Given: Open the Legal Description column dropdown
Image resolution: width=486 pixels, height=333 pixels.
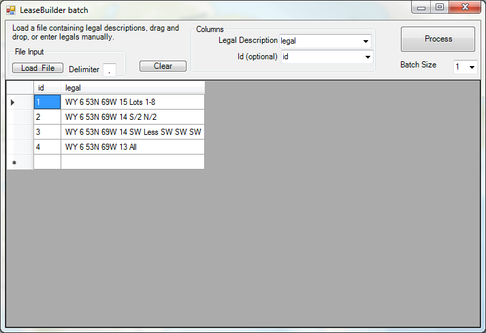Looking at the screenshot, I should point(366,42).
